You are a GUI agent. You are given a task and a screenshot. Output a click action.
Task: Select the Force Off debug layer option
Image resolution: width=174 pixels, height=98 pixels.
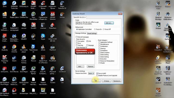[x=103, y=29]
